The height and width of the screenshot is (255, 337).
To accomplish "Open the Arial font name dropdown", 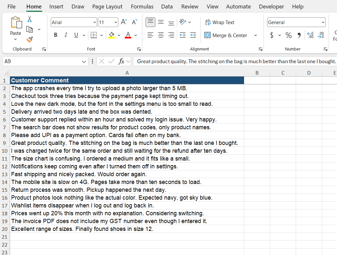I will tap(95, 22).
